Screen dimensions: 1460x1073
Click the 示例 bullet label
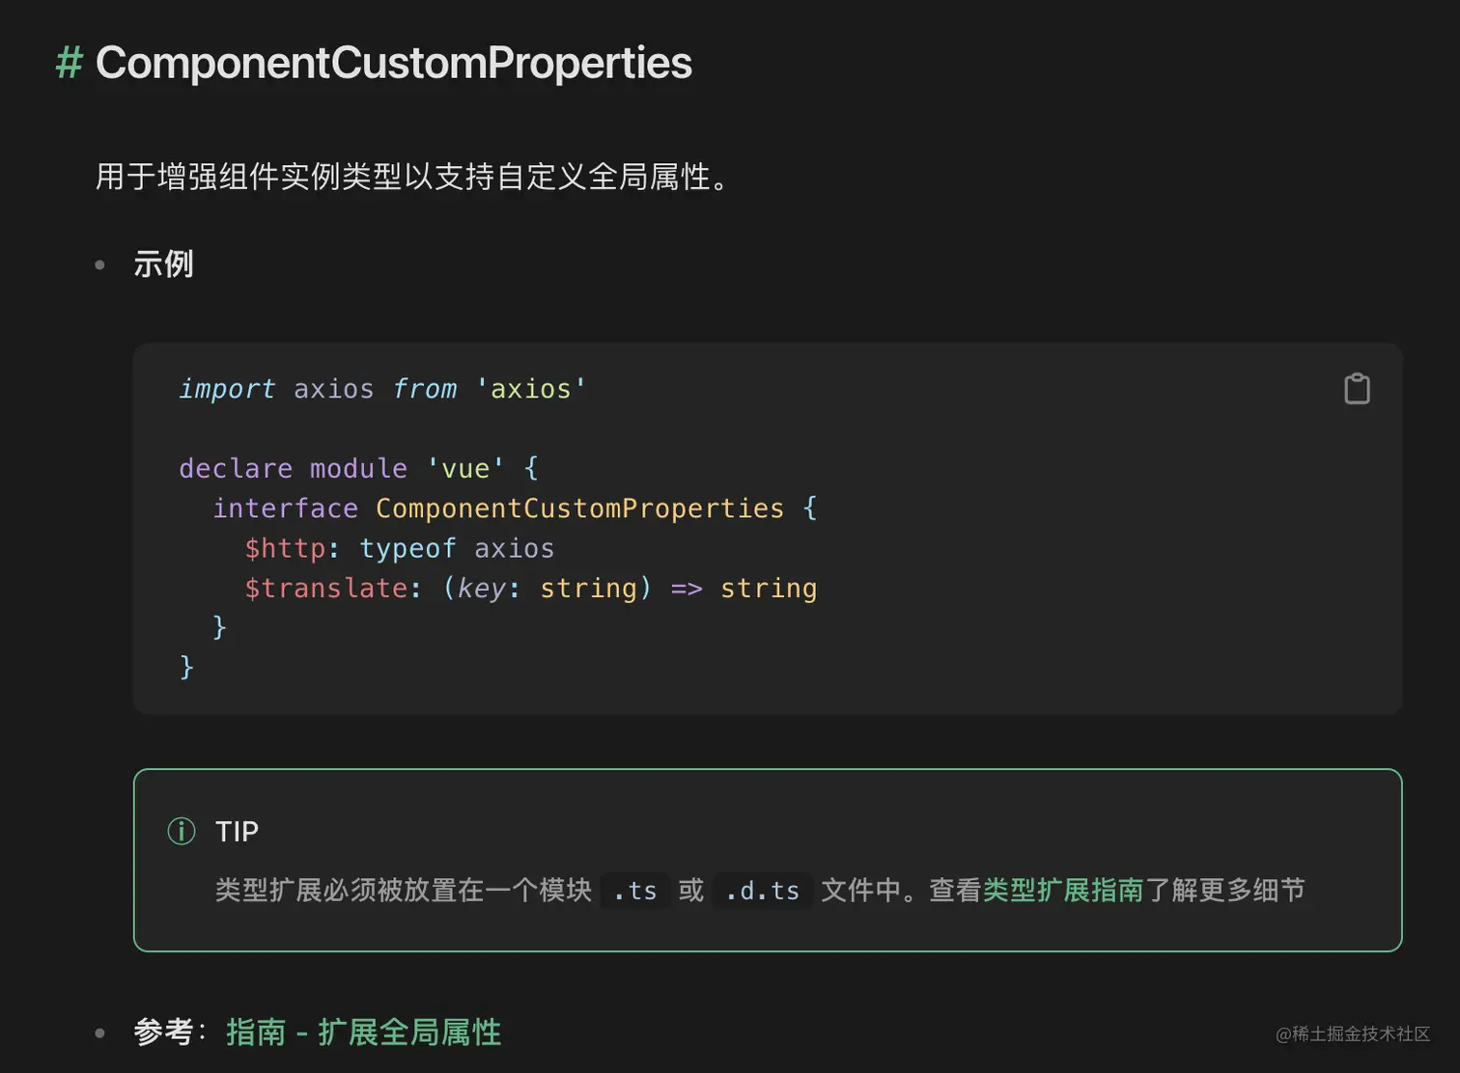163,263
